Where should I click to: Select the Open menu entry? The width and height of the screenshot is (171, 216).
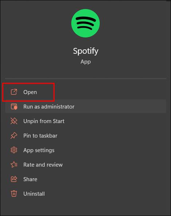[85, 92]
